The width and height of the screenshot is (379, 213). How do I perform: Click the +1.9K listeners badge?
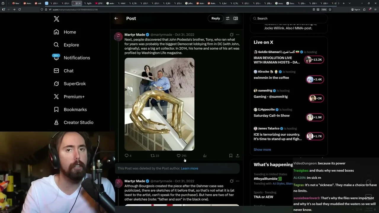coord(315,117)
